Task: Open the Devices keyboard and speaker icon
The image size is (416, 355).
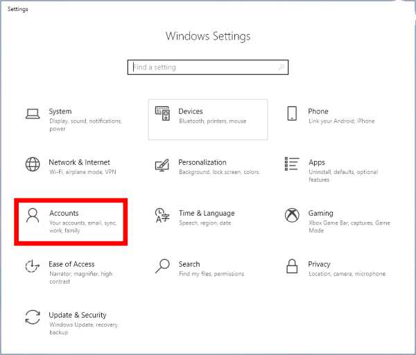Action: (162, 114)
